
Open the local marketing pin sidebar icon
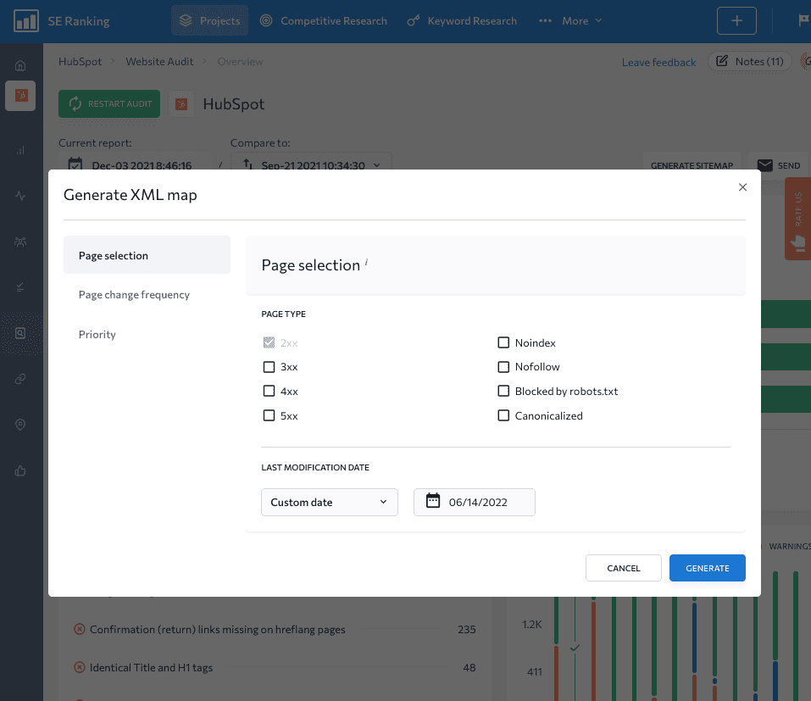[x=20, y=424]
